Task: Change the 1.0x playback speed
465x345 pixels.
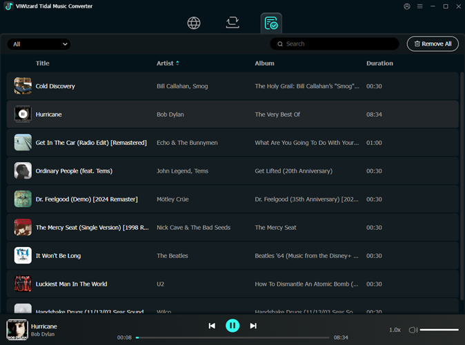Action: coord(395,330)
